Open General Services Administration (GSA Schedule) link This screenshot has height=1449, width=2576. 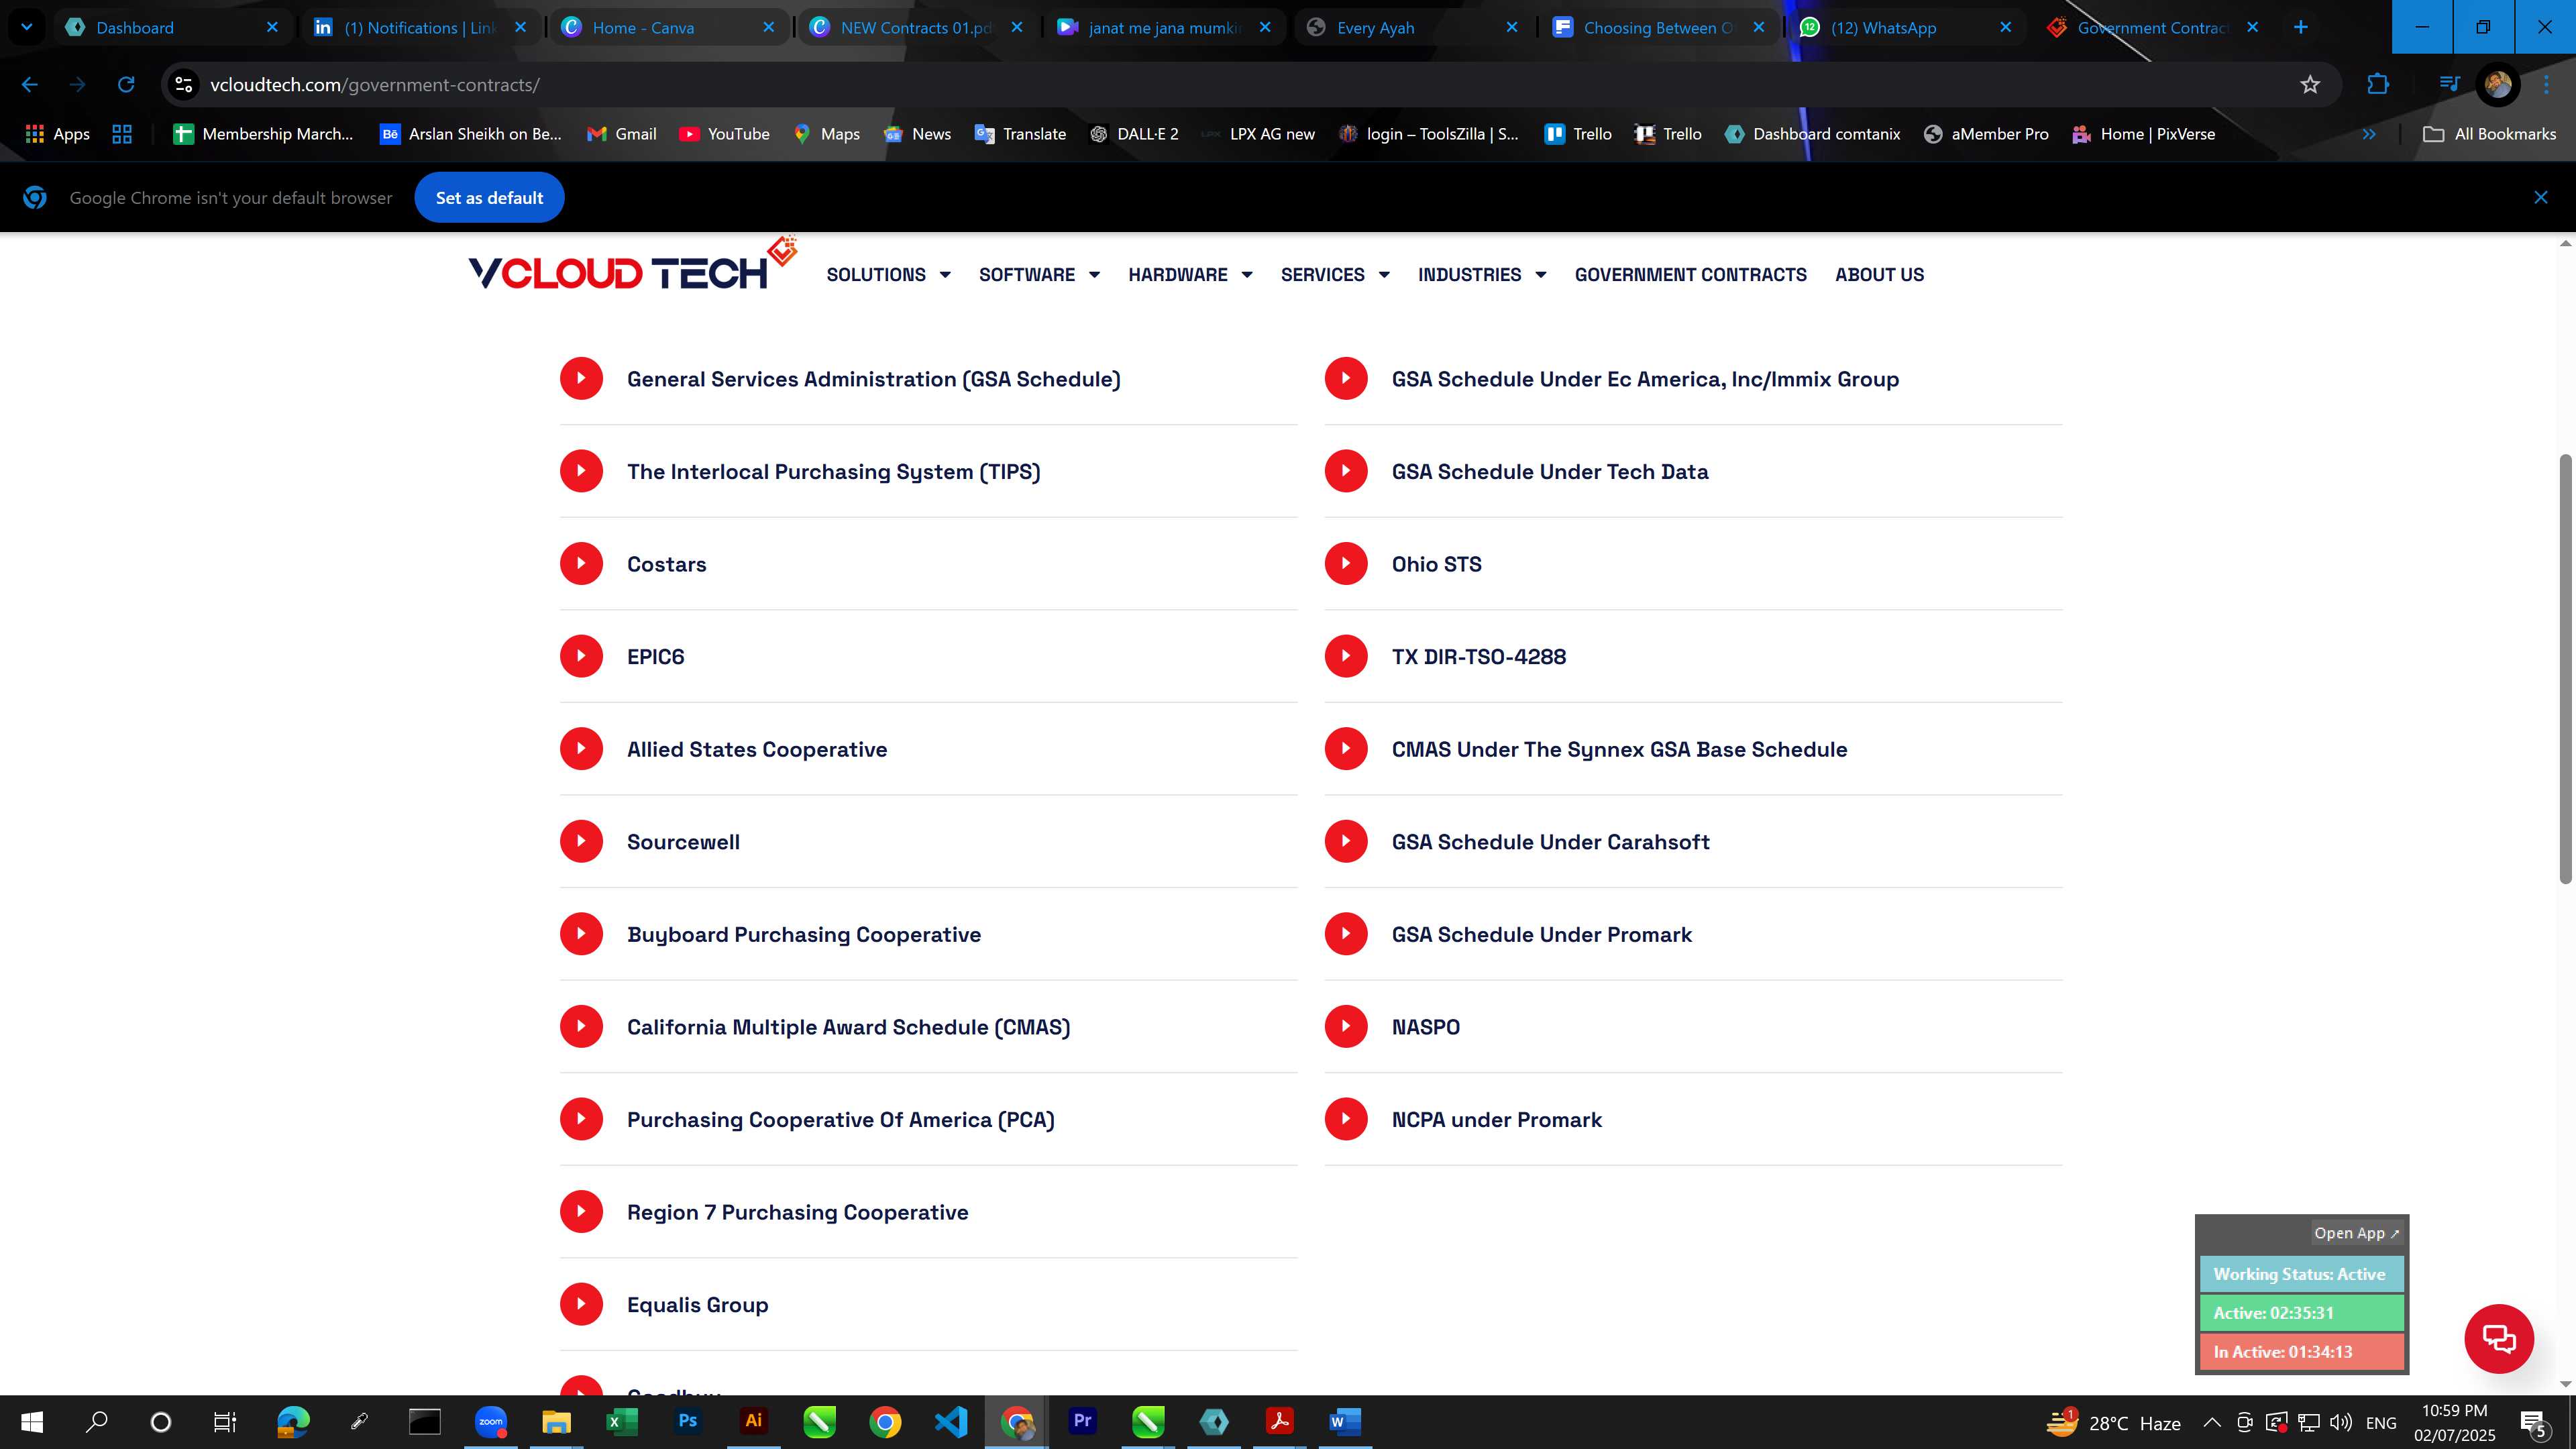click(873, 379)
